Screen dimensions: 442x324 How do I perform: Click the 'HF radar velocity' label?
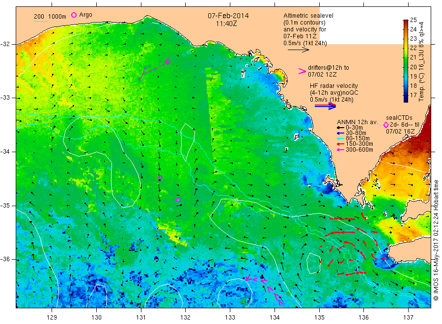[334, 85]
